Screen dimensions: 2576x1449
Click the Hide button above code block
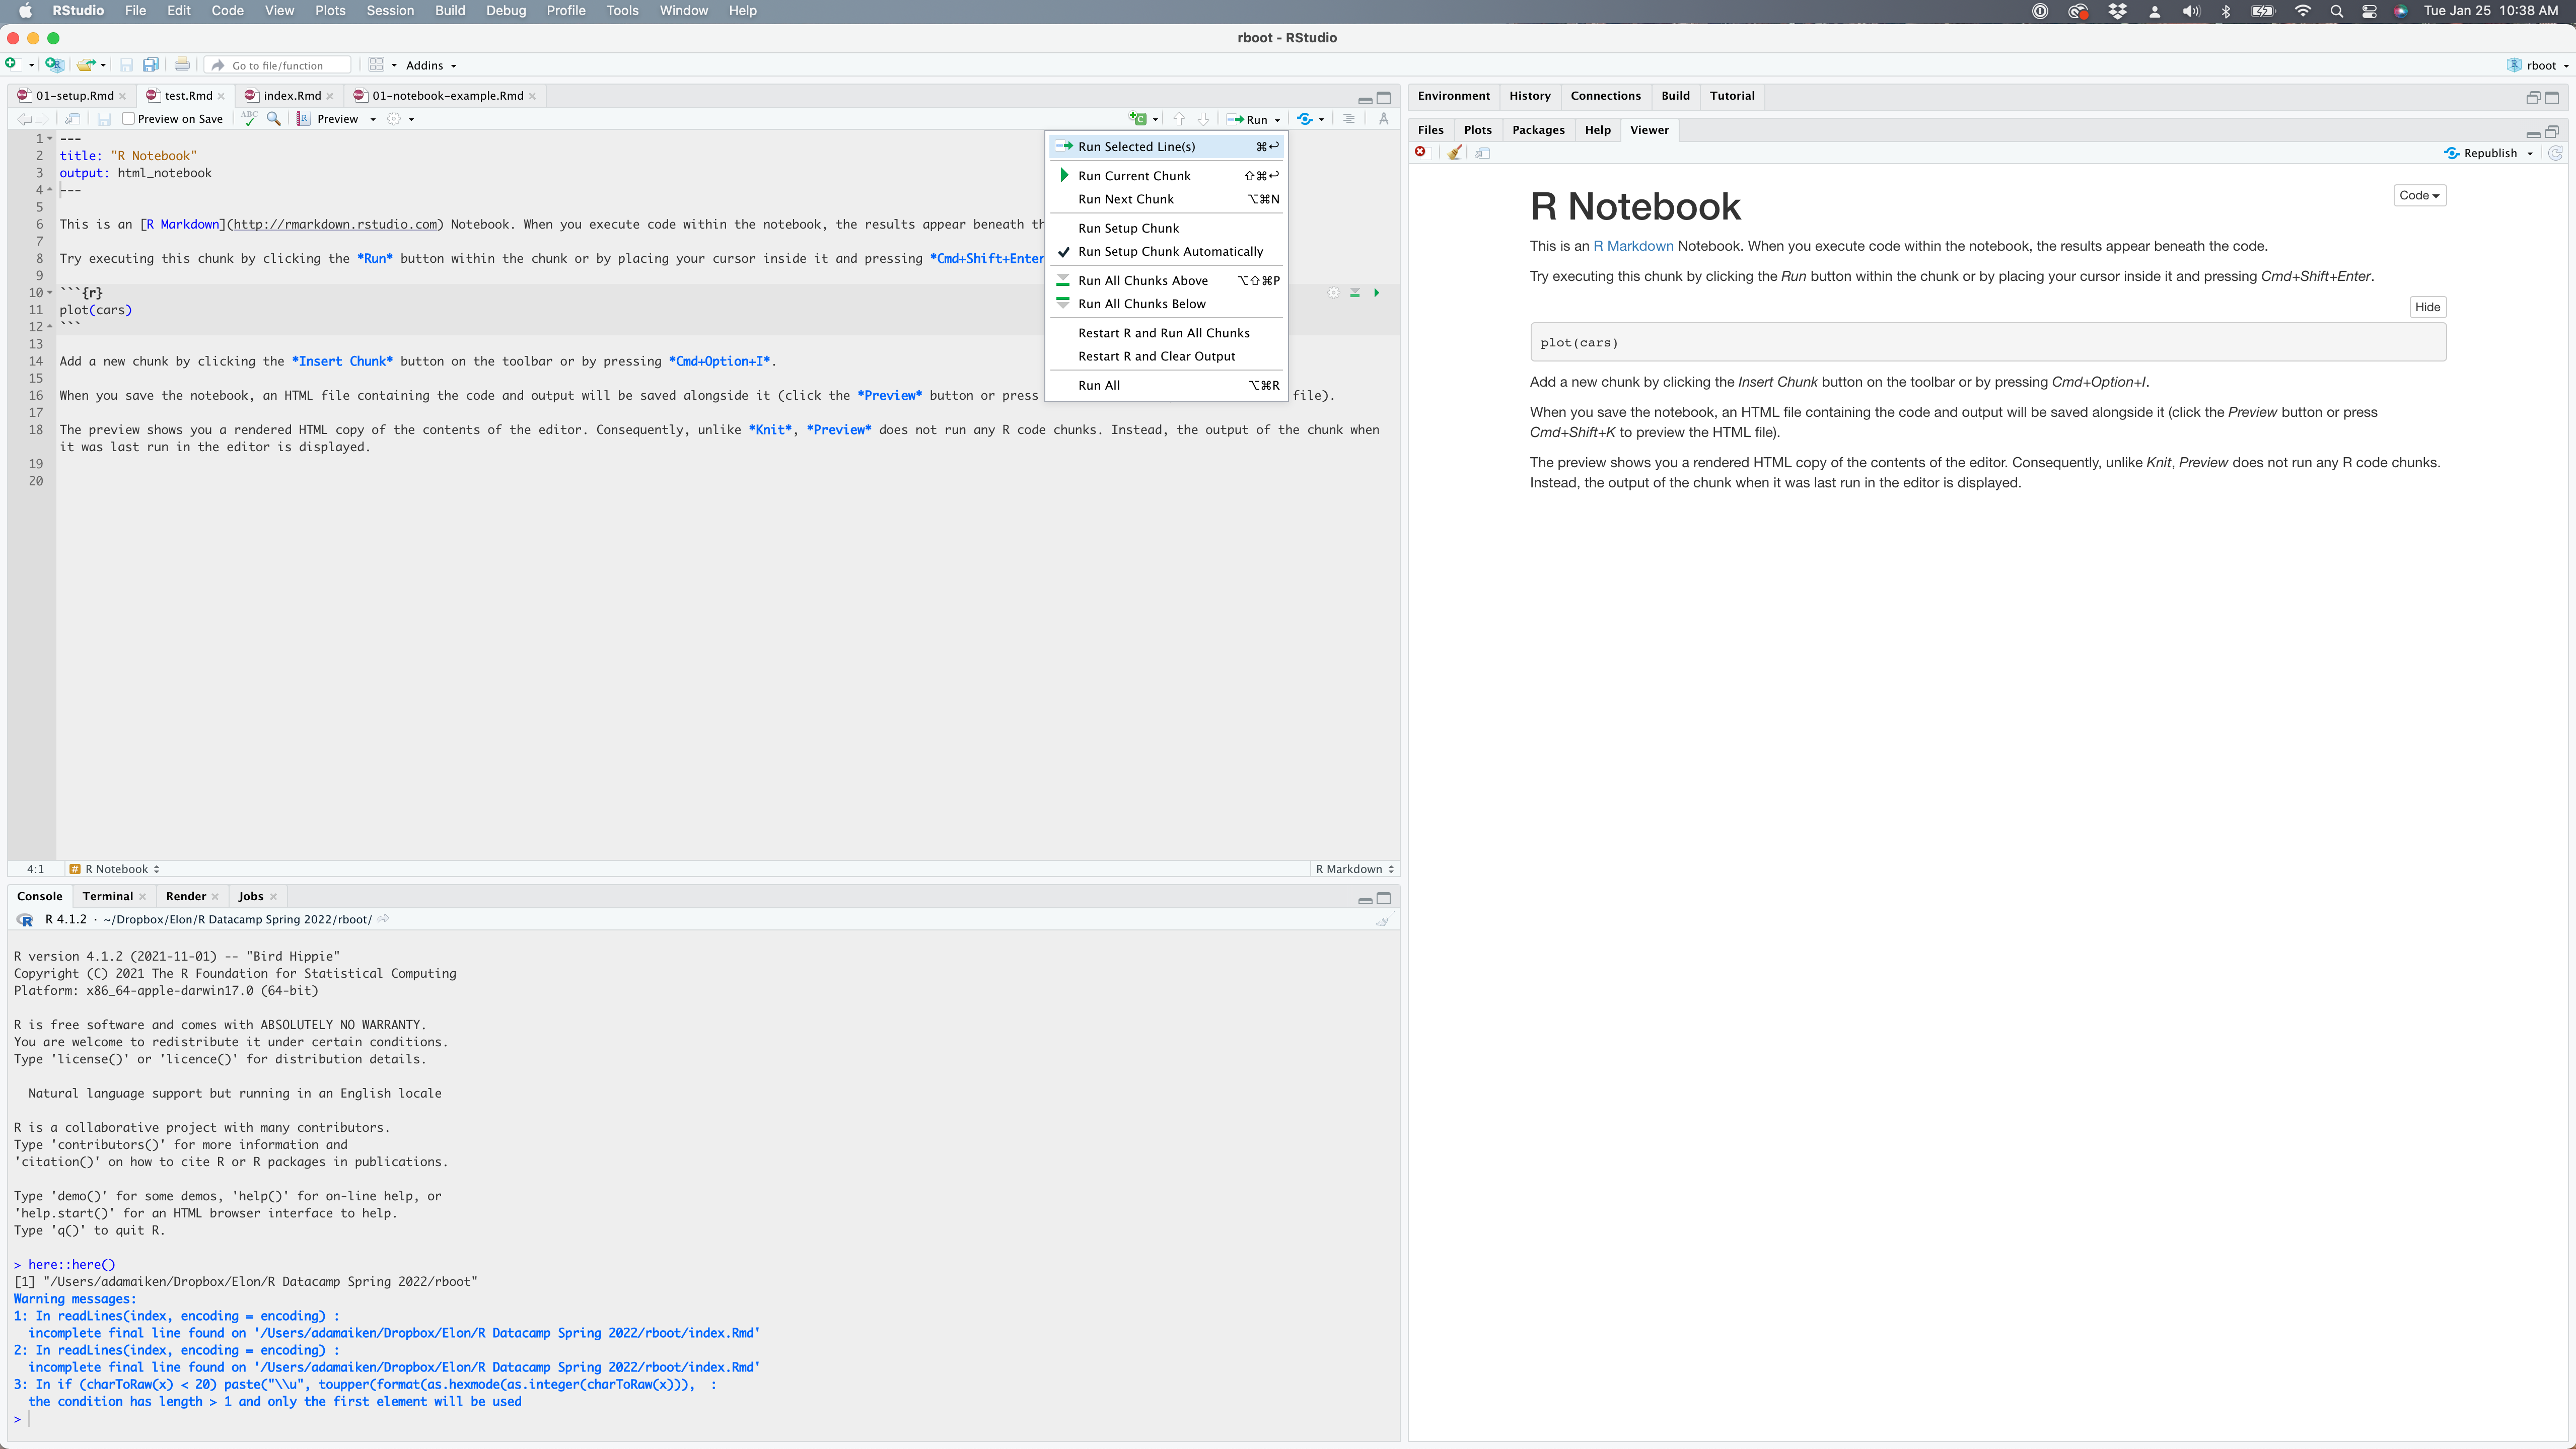pos(2427,307)
